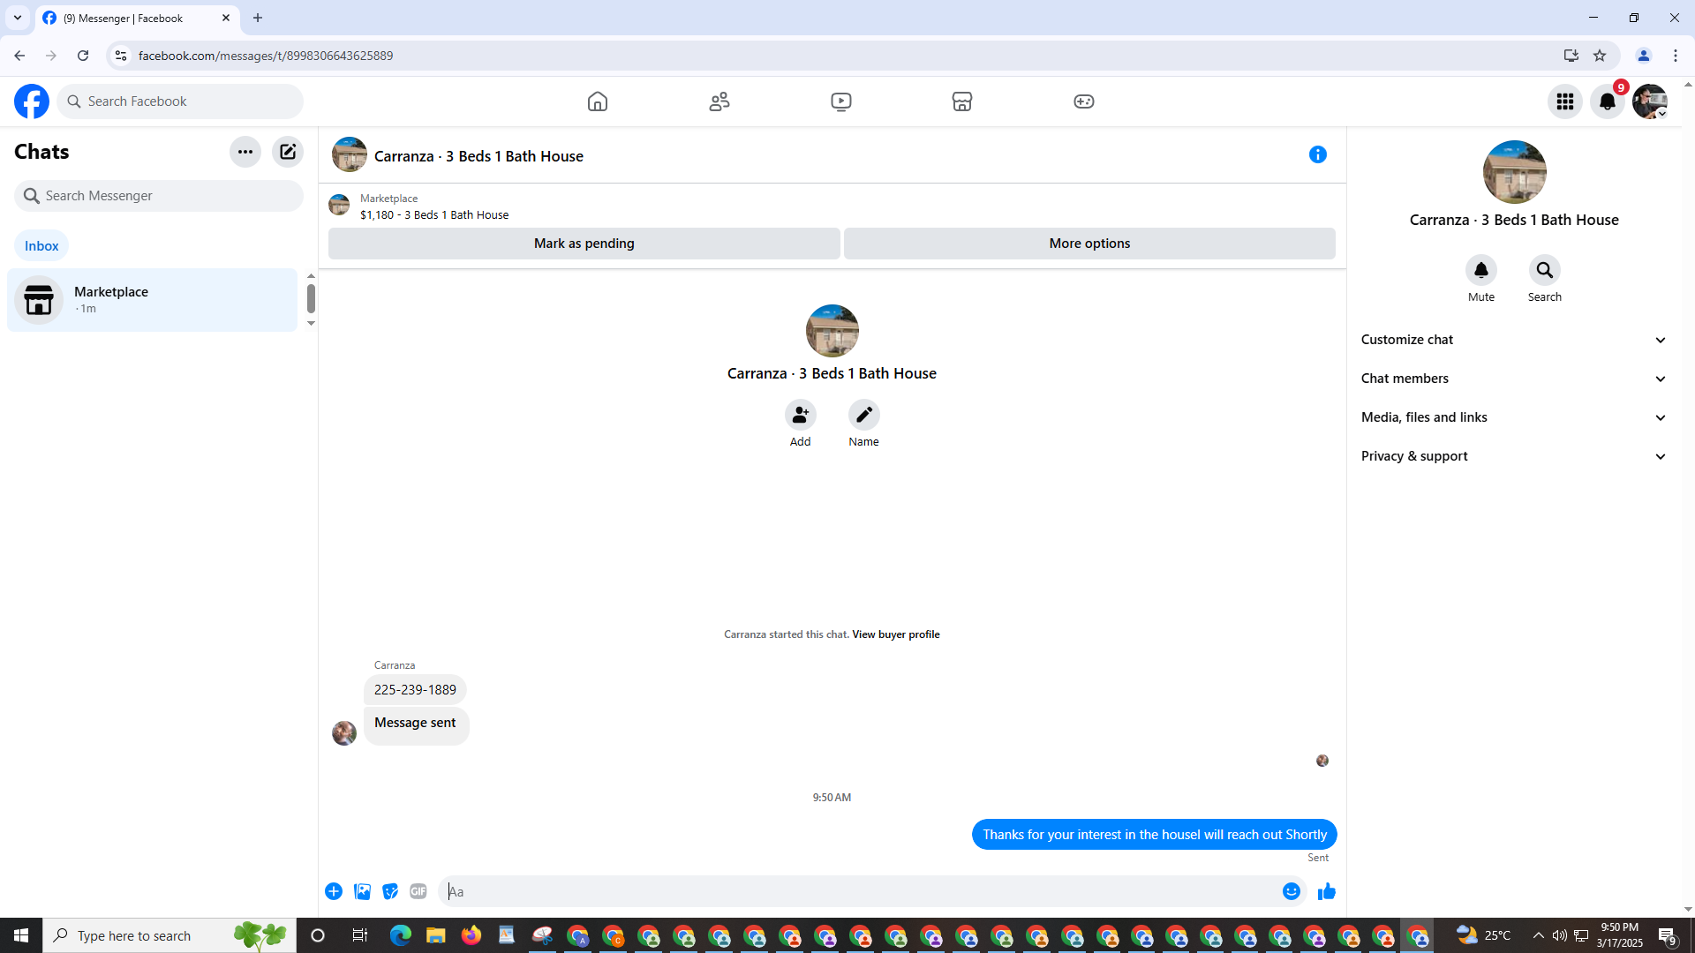Open Firefox from the taskbar
The image size is (1695, 953).
(x=471, y=935)
